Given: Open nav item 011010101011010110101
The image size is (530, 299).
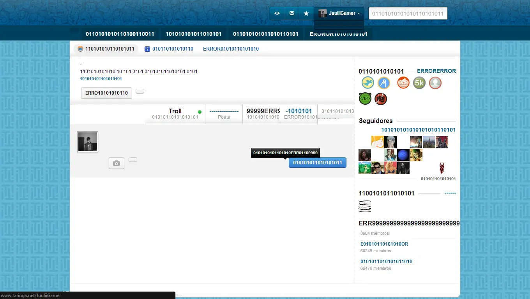Looking at the screenshot, I should [266, 34].
